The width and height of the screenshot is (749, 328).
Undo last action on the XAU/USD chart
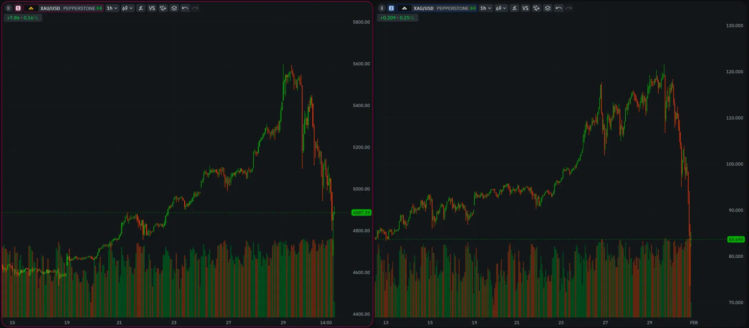pos(185,8)
